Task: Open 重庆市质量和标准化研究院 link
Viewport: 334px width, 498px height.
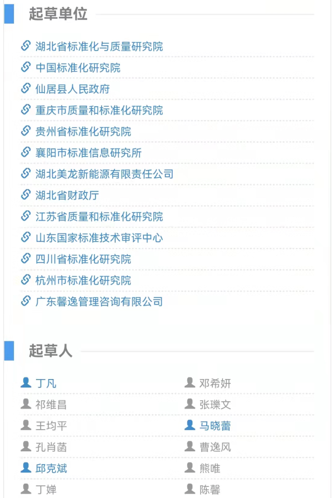Action: coord(99,110)
